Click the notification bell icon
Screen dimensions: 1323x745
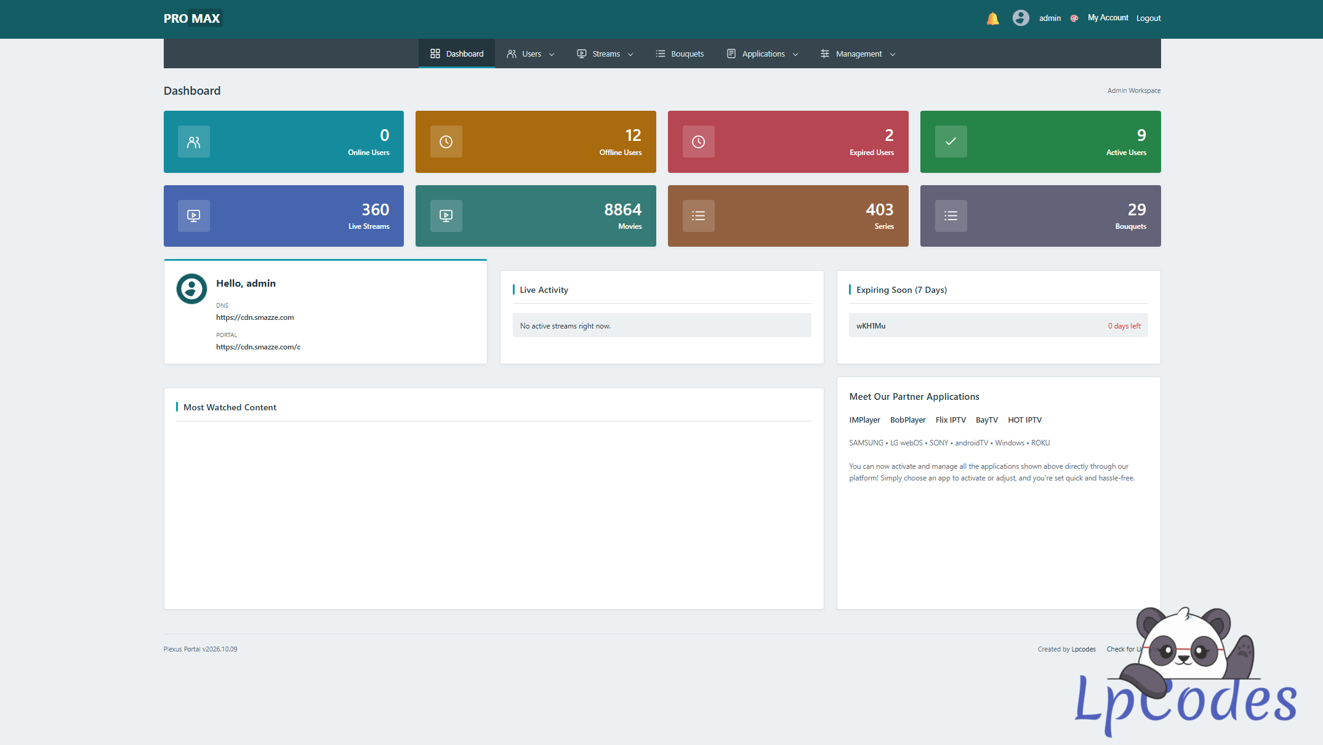pyautogui.click(x=992, y=18)
